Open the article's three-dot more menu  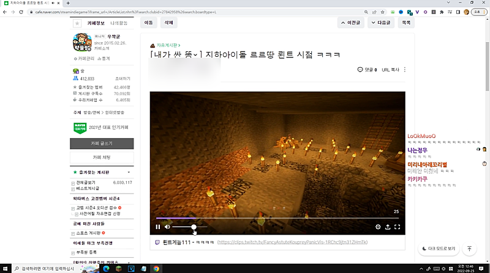(x=404, y=70)
